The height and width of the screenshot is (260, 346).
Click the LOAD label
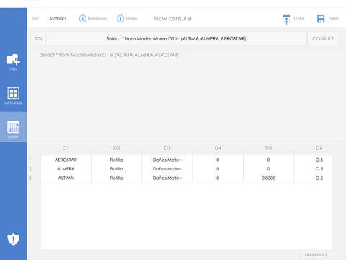tap(299, 19)
